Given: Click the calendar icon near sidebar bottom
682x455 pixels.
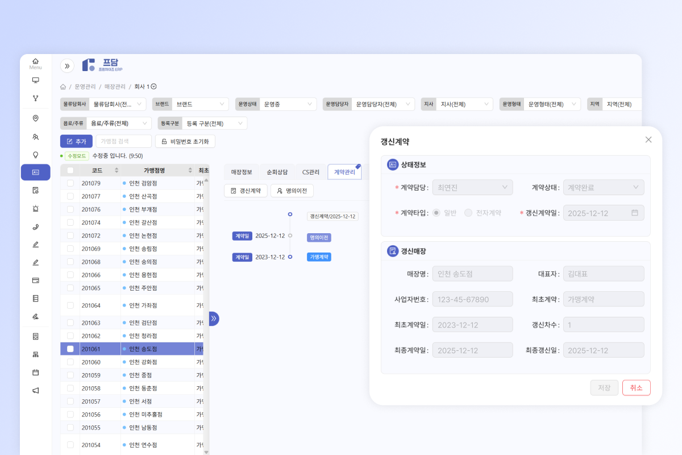Looking at the screenshot, I should coord(35,372).
